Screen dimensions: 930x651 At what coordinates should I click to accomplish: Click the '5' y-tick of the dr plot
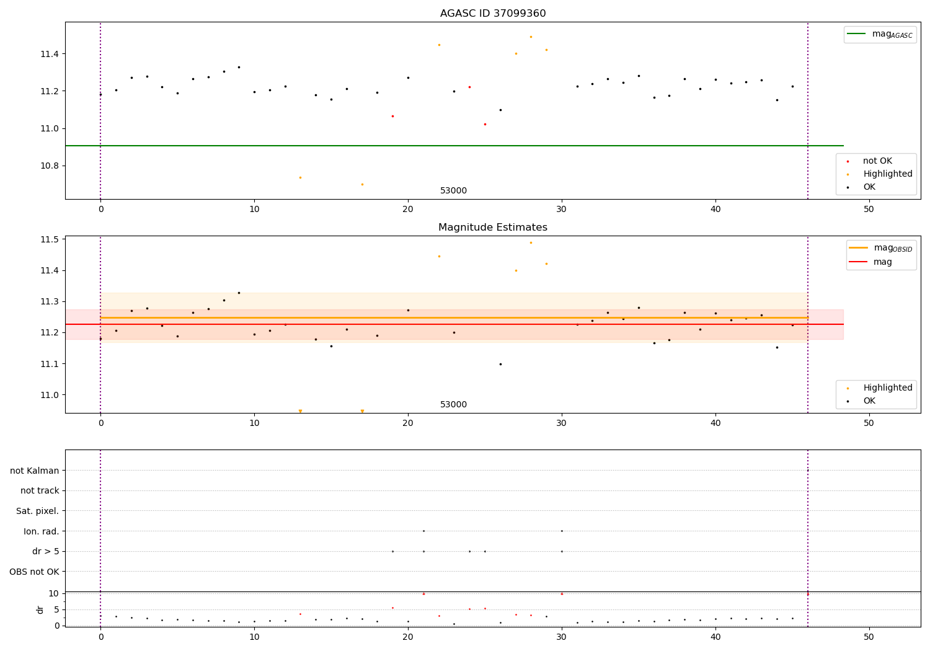57,609
